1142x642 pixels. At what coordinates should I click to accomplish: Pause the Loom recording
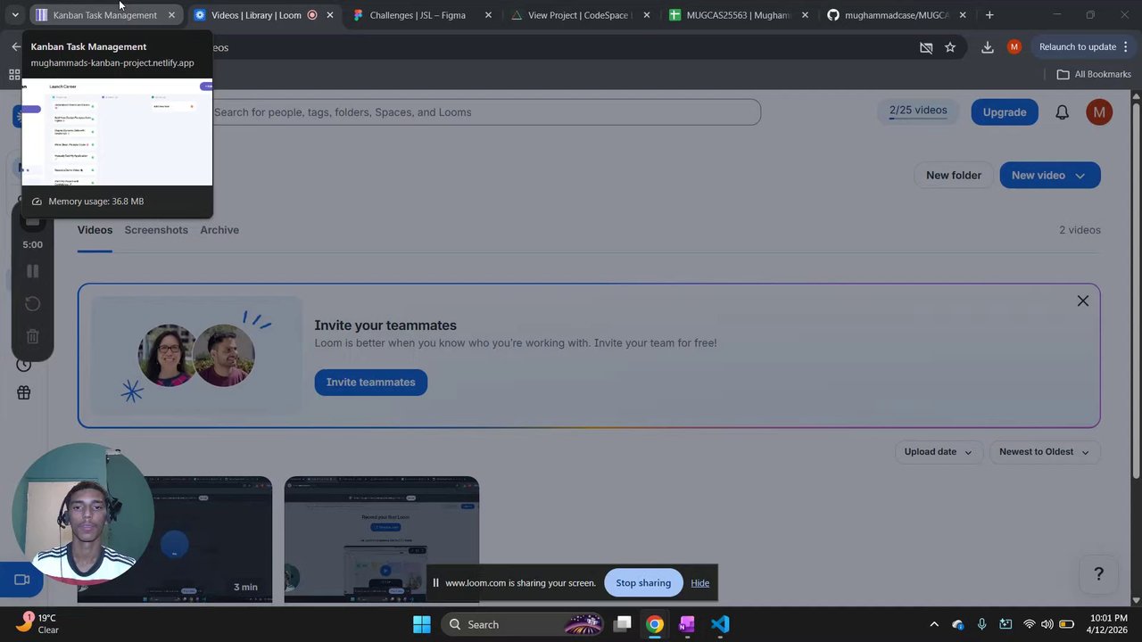(32, 271)
